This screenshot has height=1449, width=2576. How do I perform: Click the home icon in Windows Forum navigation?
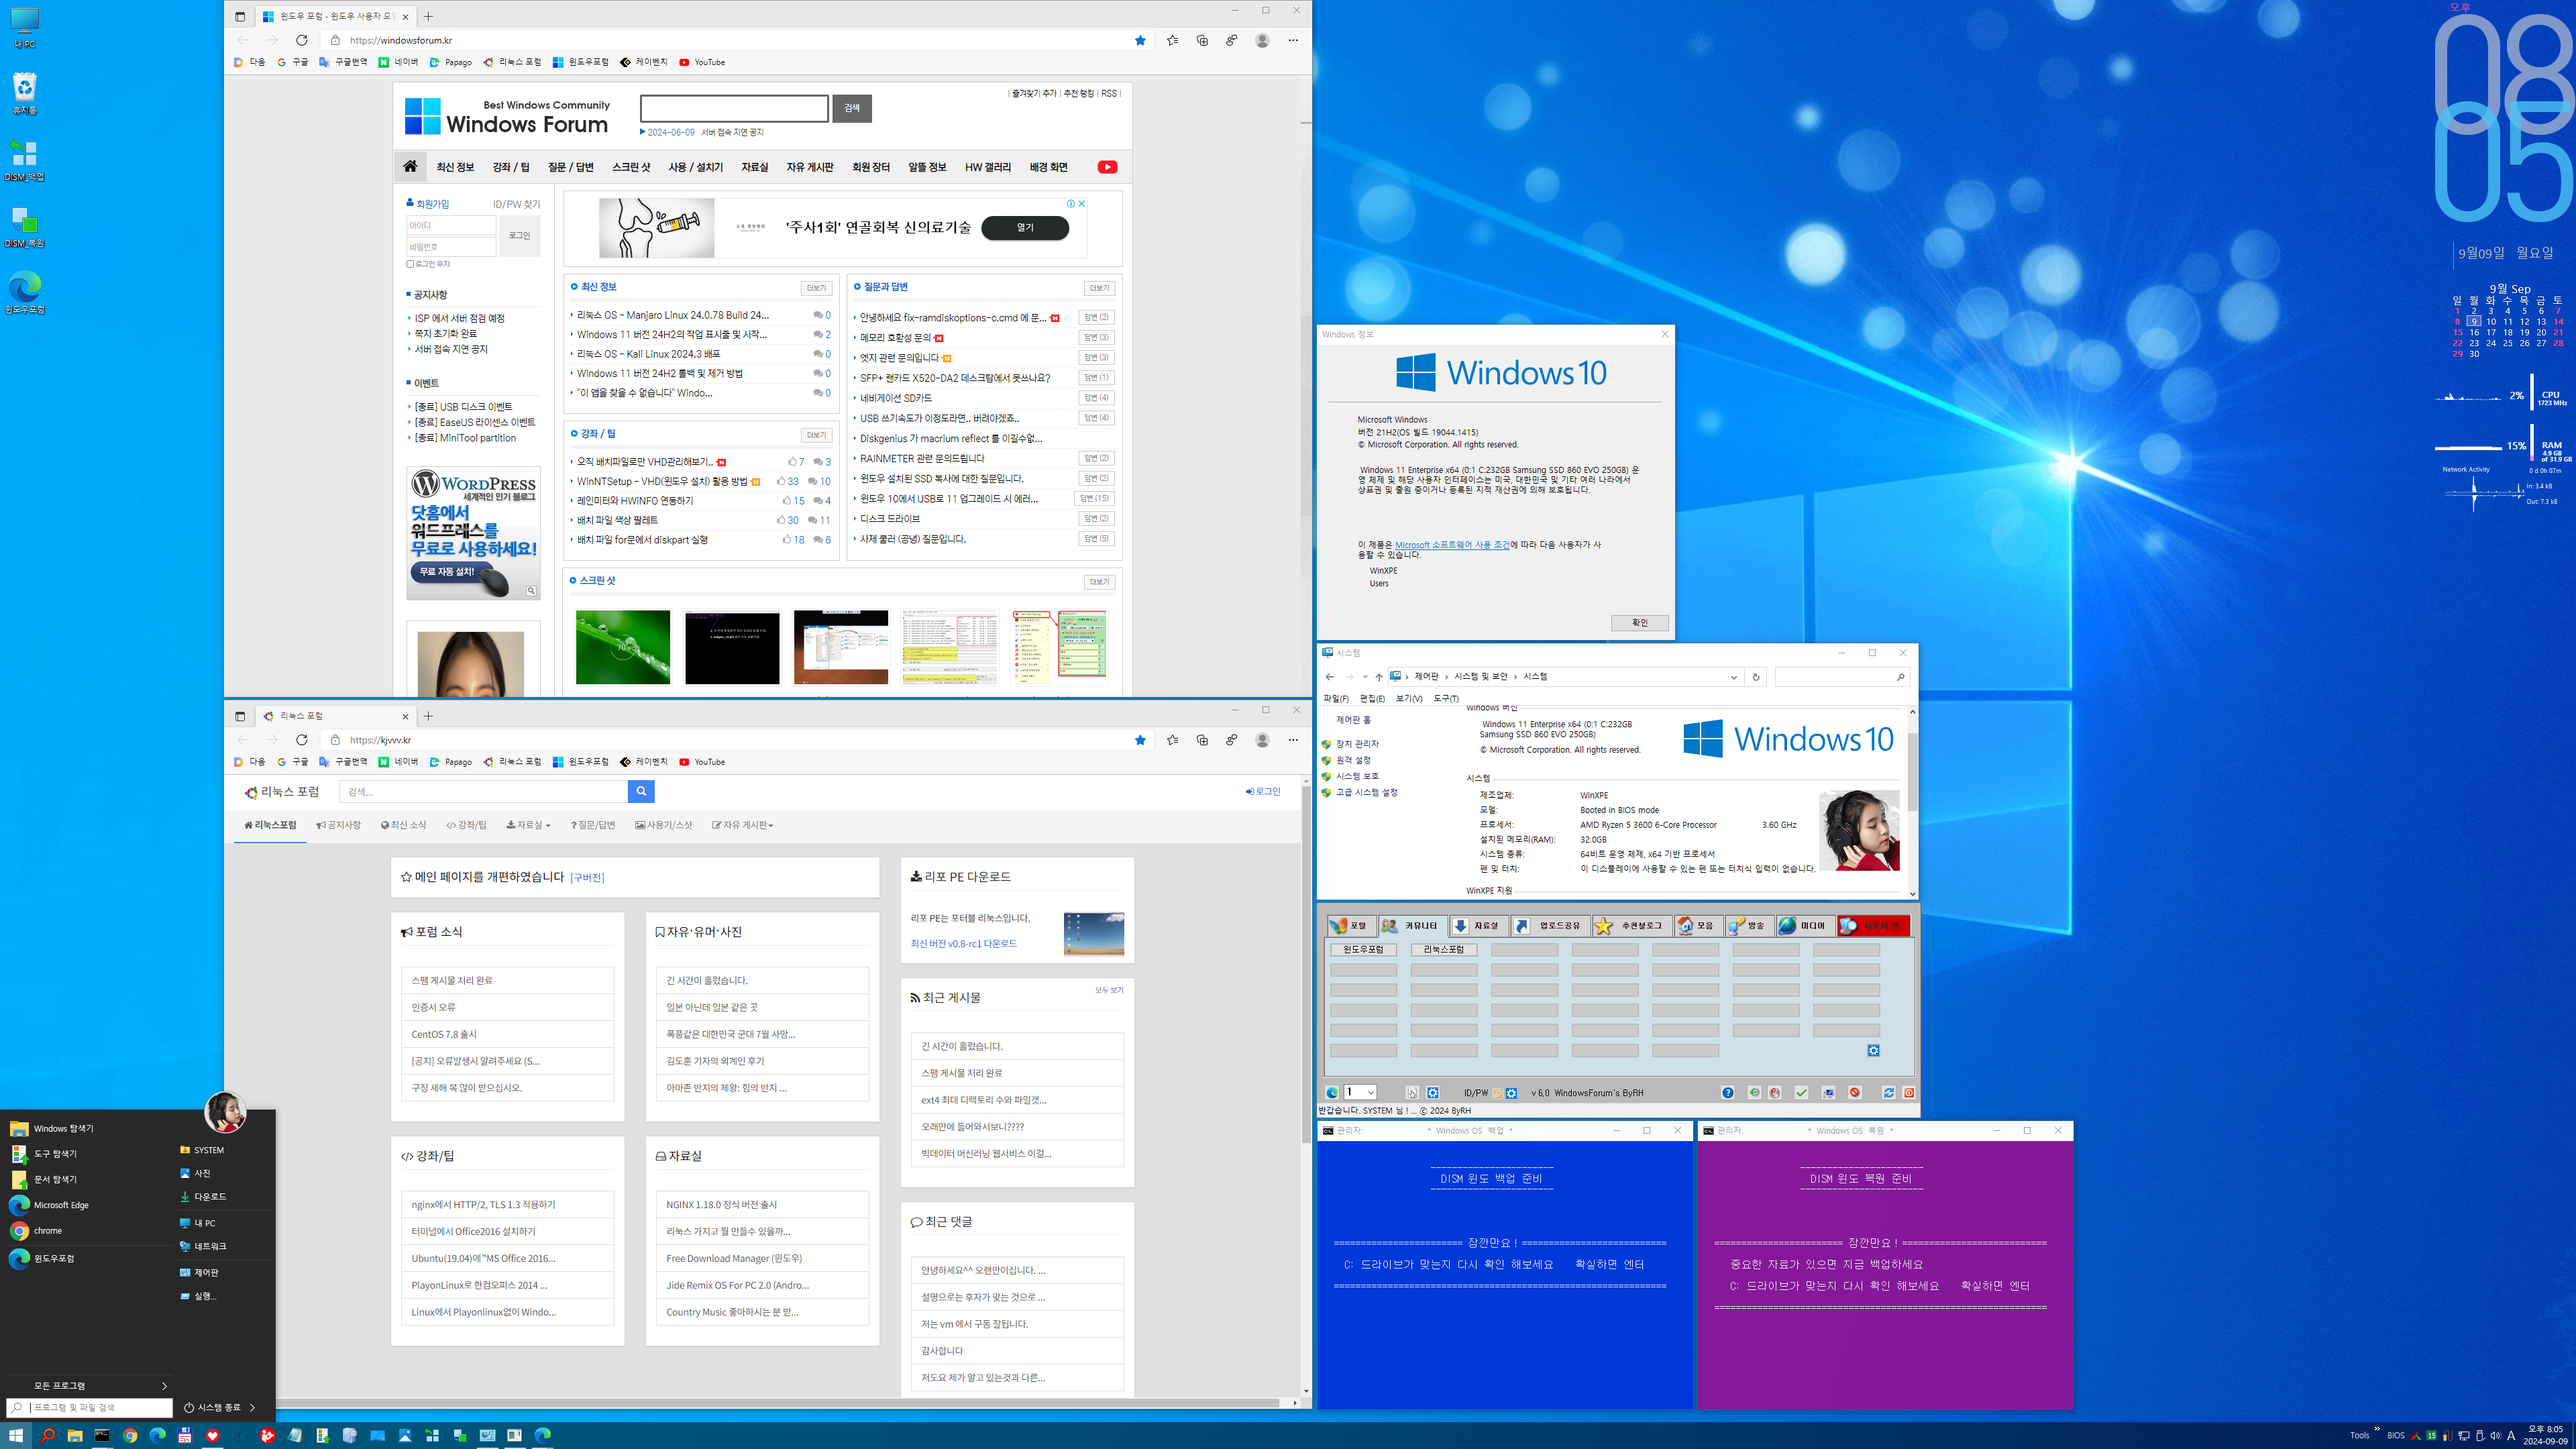click(x=410, y=167)
